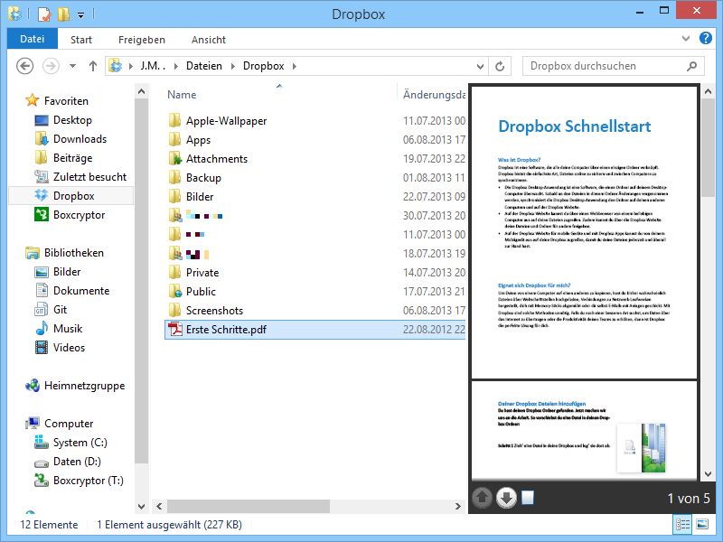723x542 pixels.
Task: Select the Screenshots folder
Action: (x=214, y=310)
